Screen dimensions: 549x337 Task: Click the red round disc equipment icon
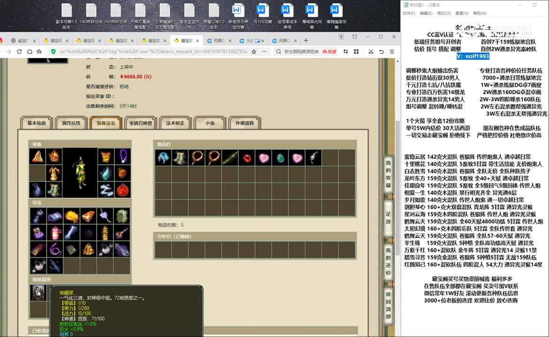point(122,190)
